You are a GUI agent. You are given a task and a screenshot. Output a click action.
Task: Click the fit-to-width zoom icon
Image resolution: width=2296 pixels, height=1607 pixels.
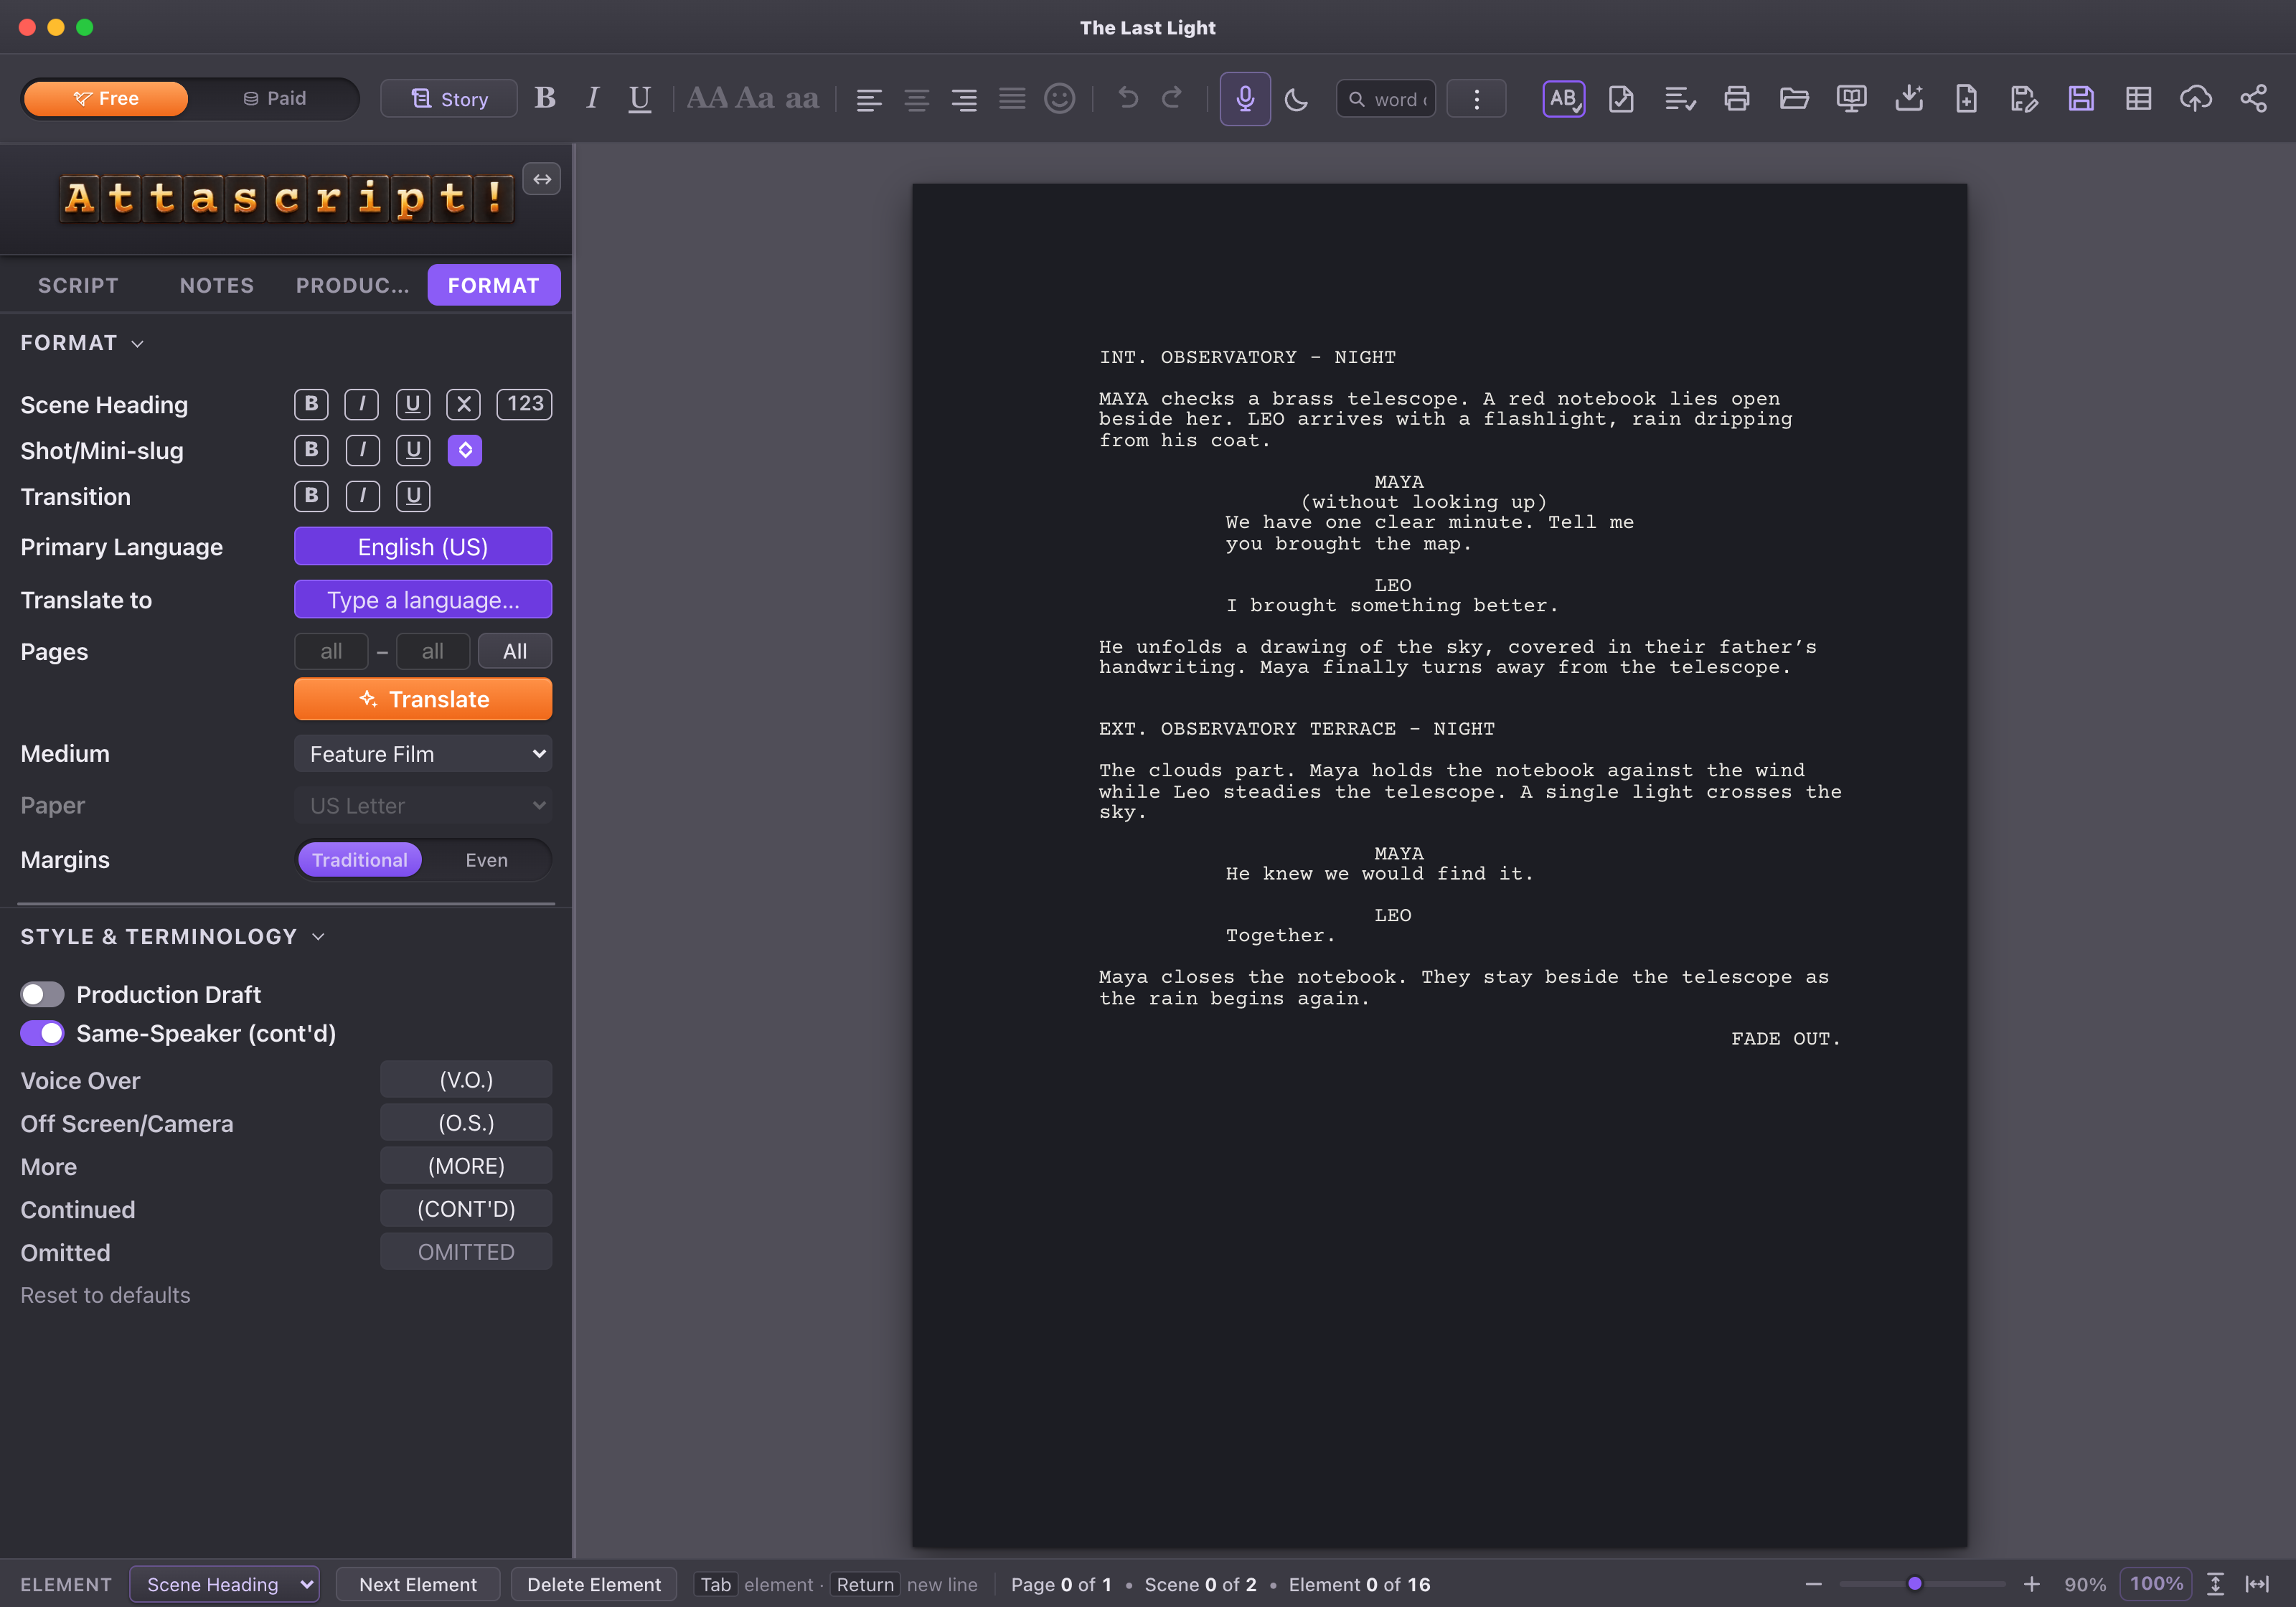pyautogui.click(x=2257, y=1584)
